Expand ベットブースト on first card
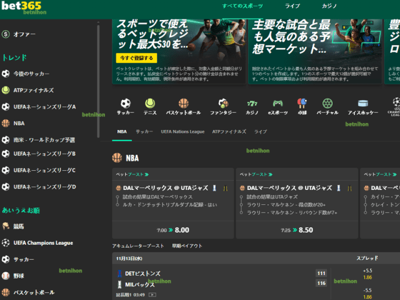Screen dimensions: 400x300 tap(132, 174)
